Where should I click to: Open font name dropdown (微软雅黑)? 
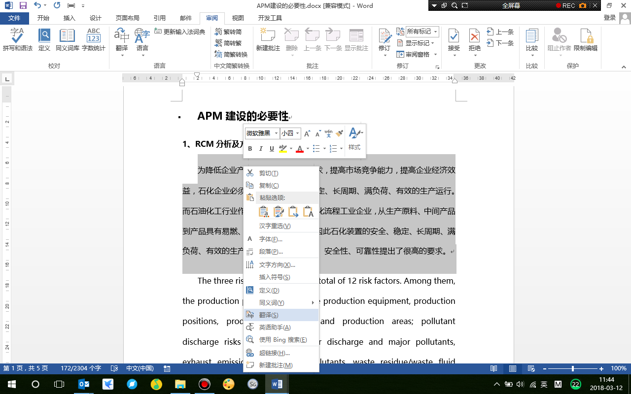276,133
